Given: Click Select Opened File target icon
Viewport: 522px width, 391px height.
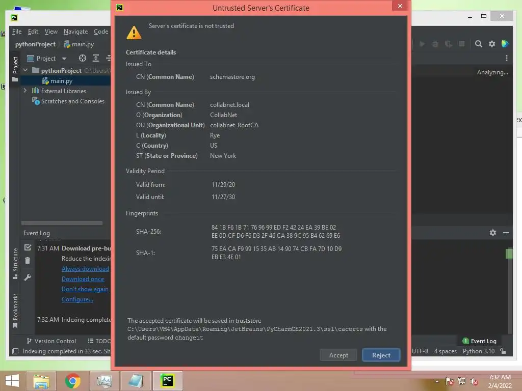Looking at the screenshot, I should point(82,58).
